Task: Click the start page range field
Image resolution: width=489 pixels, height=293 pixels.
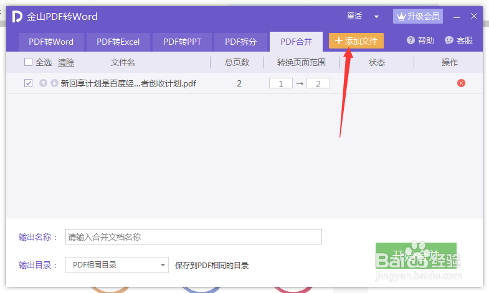Action: [281, 83]
